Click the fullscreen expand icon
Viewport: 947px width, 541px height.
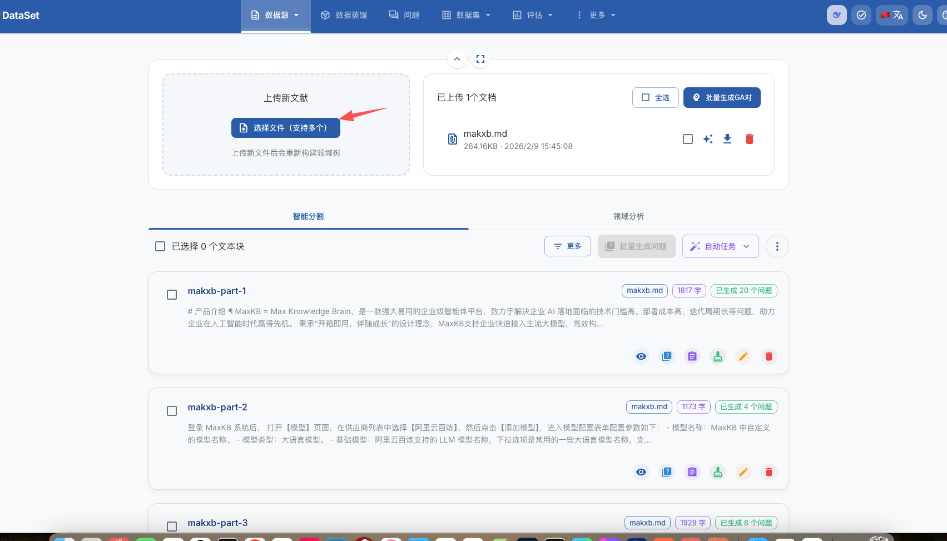[480, 59]
